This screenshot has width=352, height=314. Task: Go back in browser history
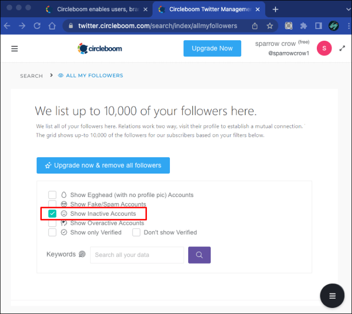coord(7,26)
